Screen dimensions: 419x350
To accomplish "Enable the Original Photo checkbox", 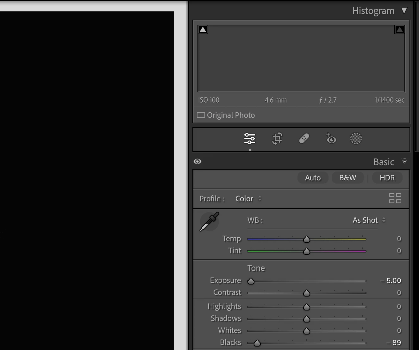I will 201,115.
